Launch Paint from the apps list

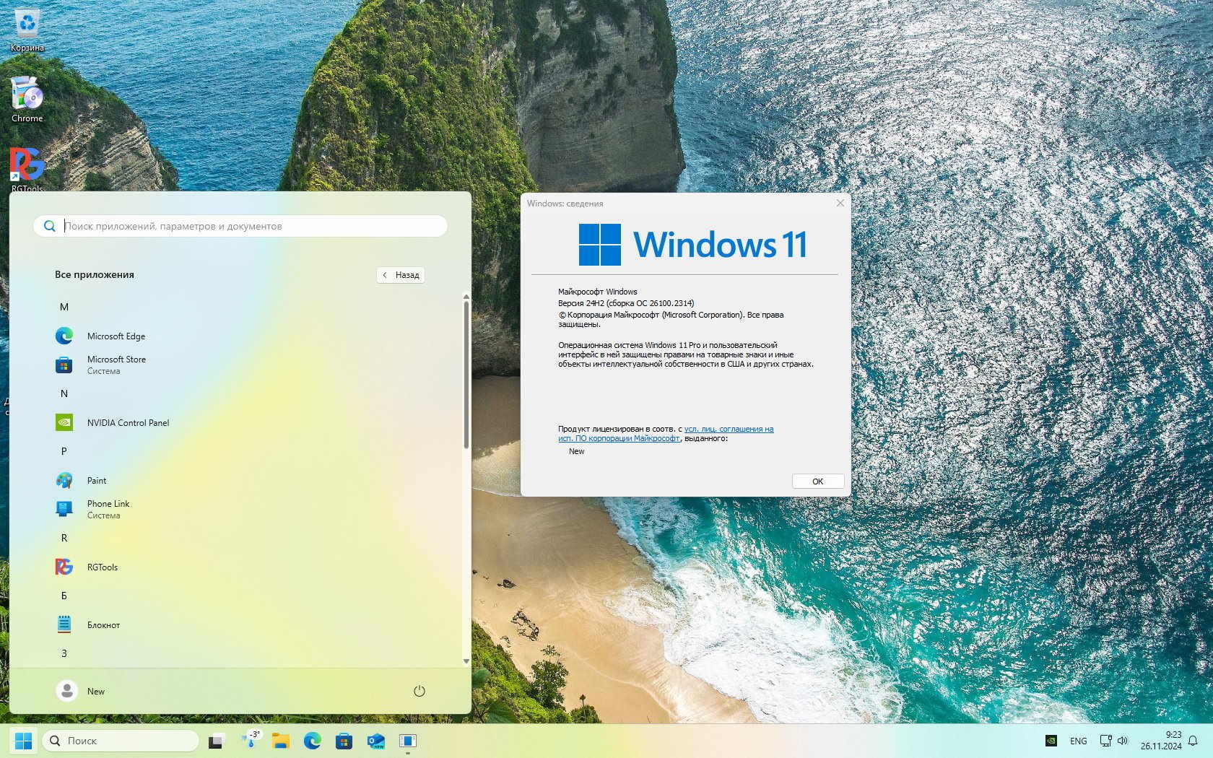click(x=96, y=481)
